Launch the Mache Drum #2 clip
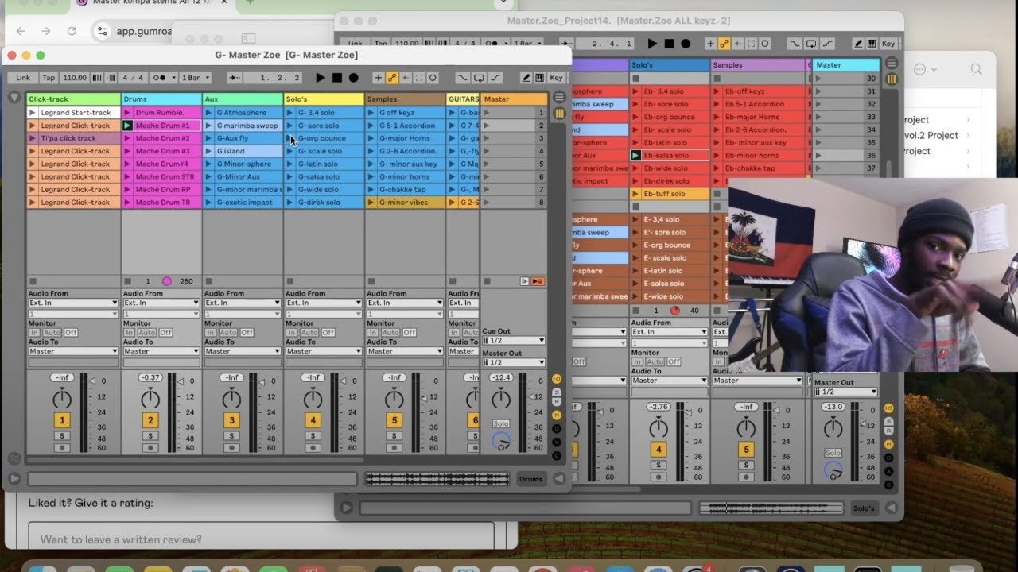This screenshot has width=1018, height=572. click(128, 138)
